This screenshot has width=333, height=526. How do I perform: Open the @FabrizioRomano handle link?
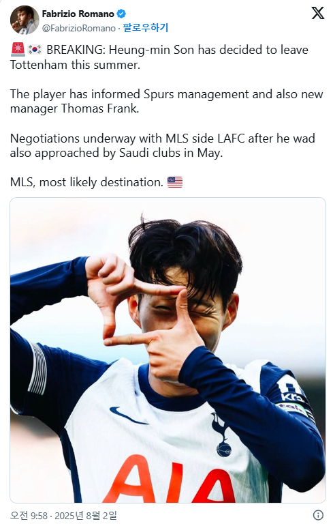tap(79, 28)
